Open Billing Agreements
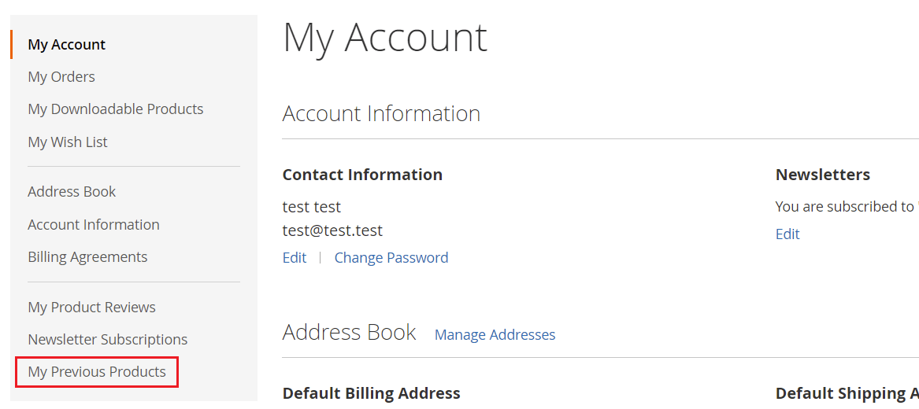The image size is (919, 409). pos(87,257)
